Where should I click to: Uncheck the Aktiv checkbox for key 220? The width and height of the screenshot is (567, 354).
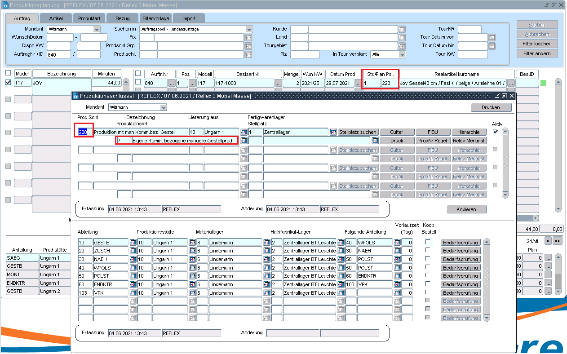(x=495, y=131)
